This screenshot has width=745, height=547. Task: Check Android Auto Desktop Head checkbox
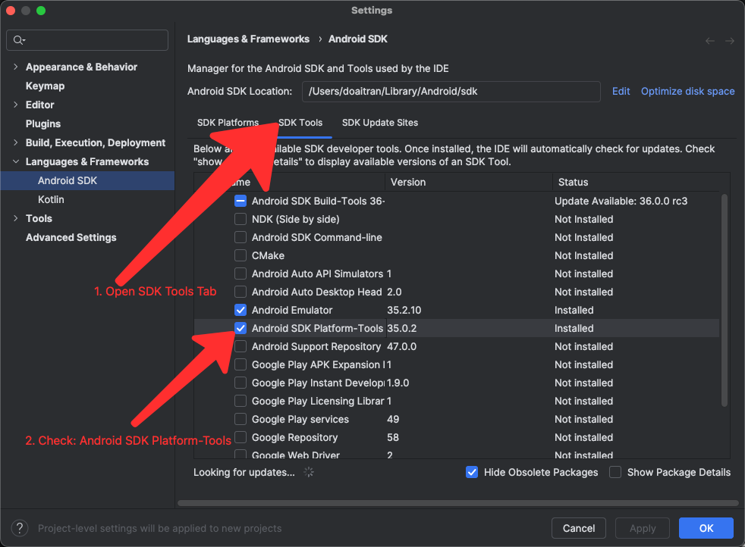tap(240, 292)
